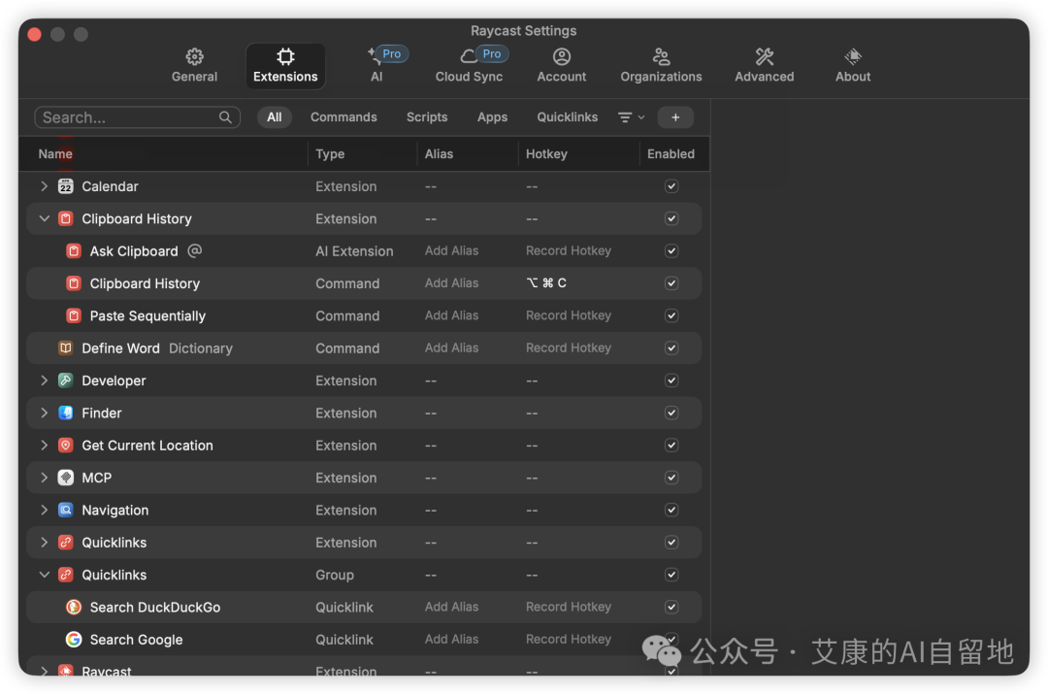Screen dimensions: 1048x694
Task: Click the Search Google quicklink icon
Action: click(74, 640)
